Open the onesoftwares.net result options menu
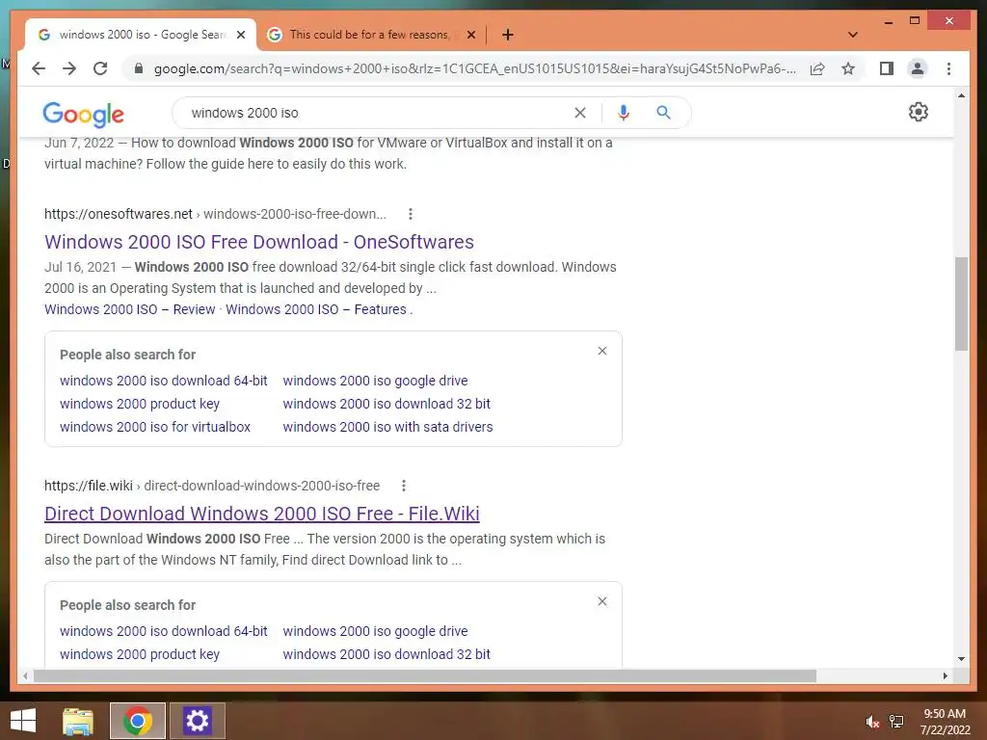The height and width of the screenshot is (740, 987). [x=411, y=214]
